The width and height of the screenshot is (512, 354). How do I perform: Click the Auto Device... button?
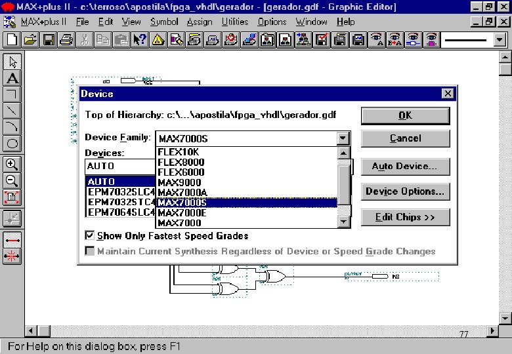(405, 167)
